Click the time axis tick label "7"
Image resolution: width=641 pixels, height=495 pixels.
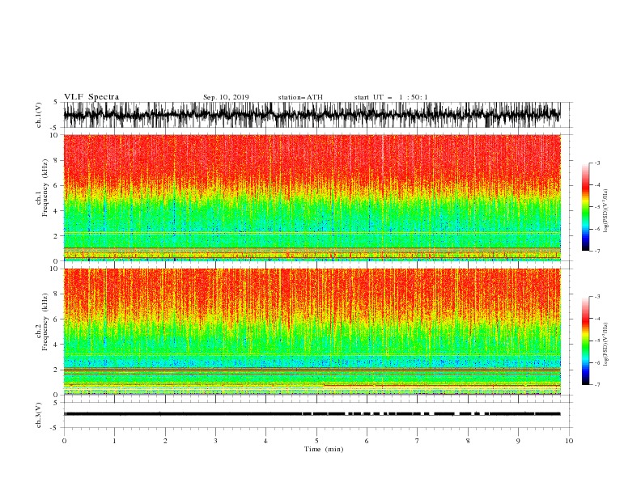pos(418,441)
